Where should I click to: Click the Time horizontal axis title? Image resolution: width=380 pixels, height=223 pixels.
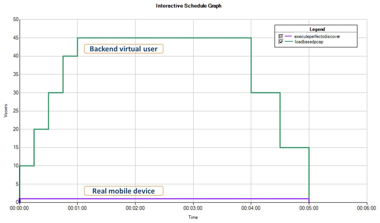coord(193,217)
